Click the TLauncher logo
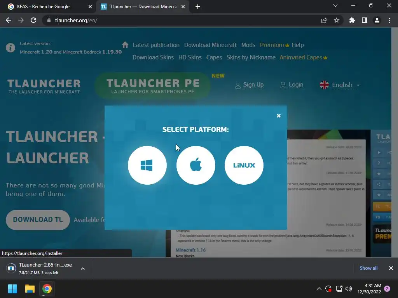 coord(44,87)
